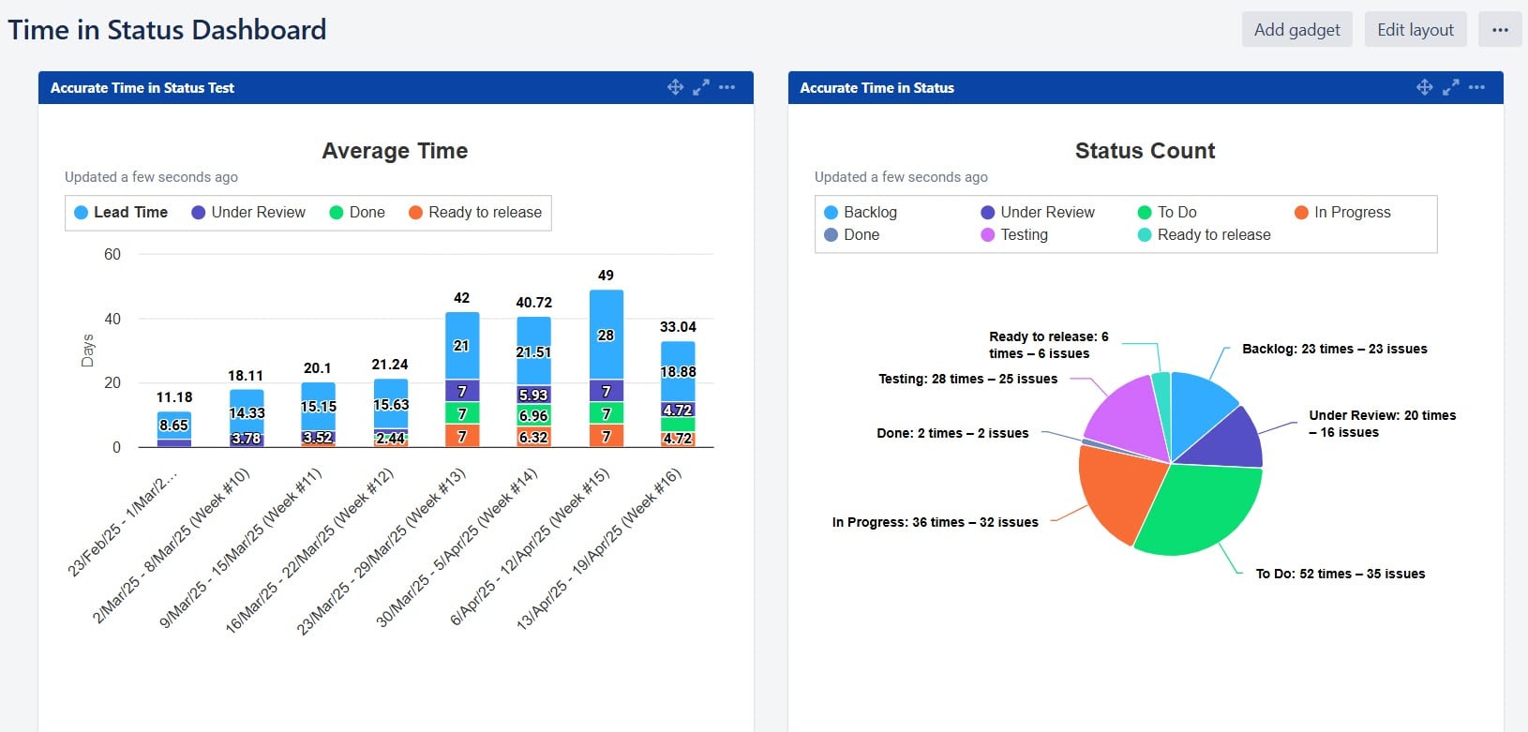Toggle Done series in Average Time legend
The image size is (1528, 732).
pos(357,213)
